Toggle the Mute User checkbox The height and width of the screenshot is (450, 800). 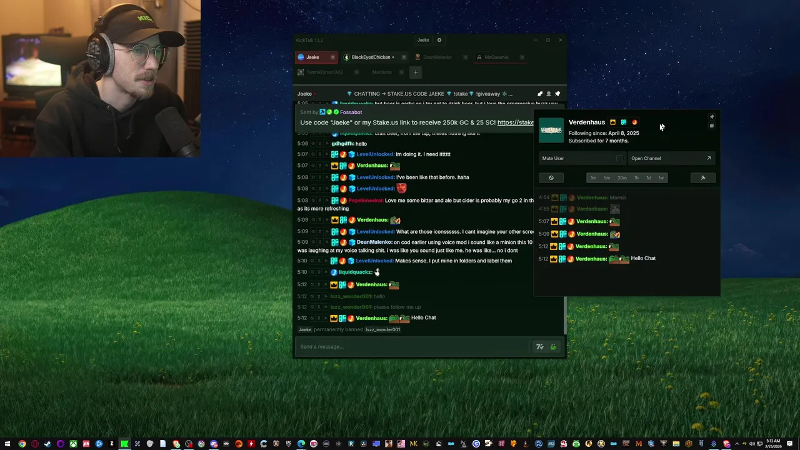[x=619, y=158]
